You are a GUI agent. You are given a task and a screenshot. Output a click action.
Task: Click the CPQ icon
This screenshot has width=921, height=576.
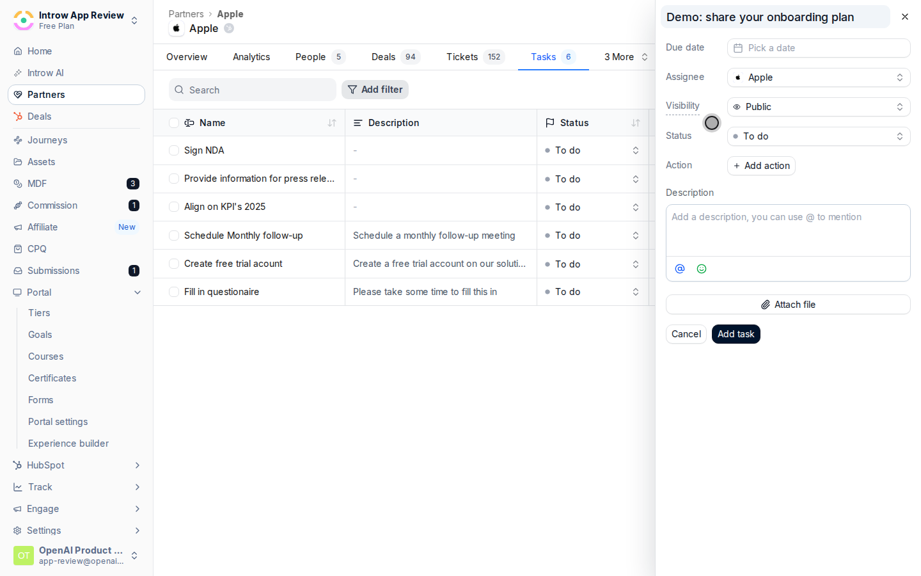18,249
